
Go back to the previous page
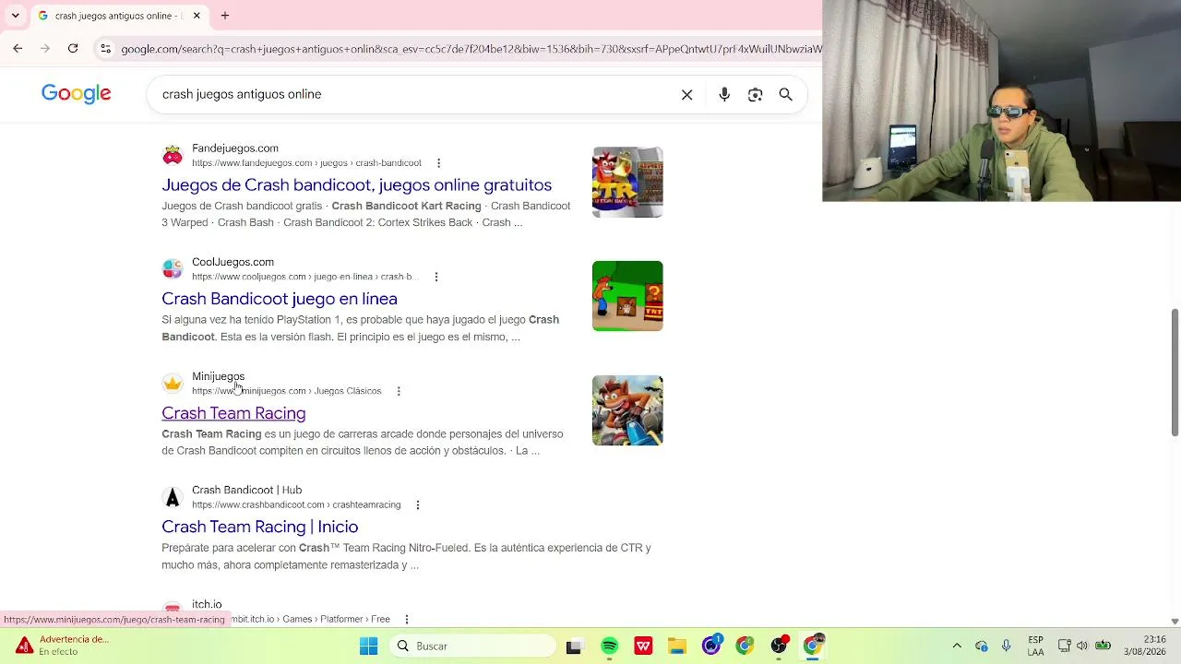(18, 48)
